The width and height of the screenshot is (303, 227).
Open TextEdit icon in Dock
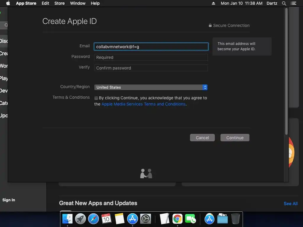(x=165, y=219)
